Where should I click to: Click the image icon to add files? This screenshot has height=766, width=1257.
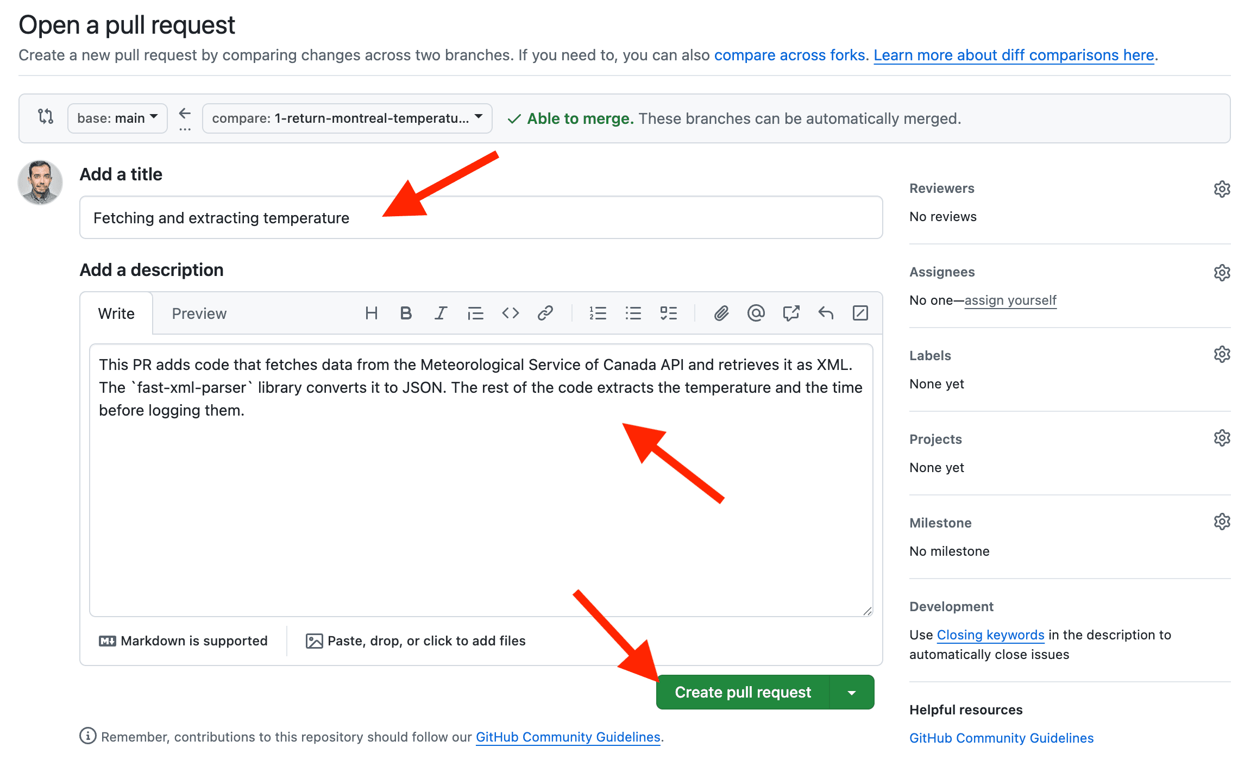[x=315, y=641]
